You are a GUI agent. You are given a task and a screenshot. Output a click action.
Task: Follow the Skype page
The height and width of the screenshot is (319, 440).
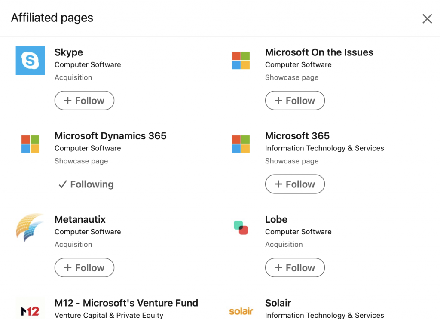(84, 101)
